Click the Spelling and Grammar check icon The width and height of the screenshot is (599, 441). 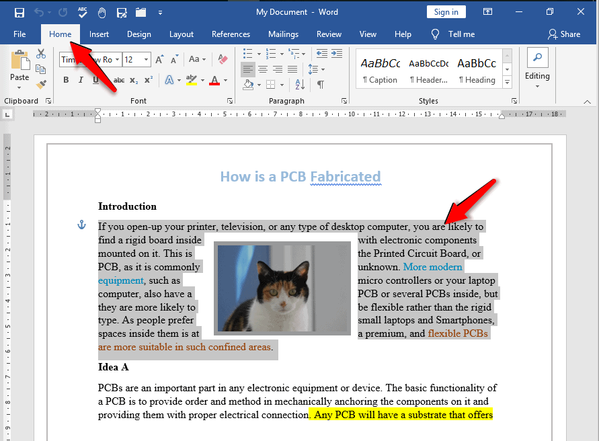tap(82, 12)
